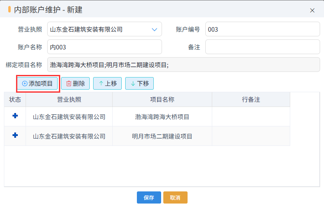Click 行备注 cell of 明月市场二期建设项目 row
Viewport: 324px width, 207px height.
point(251,136)
